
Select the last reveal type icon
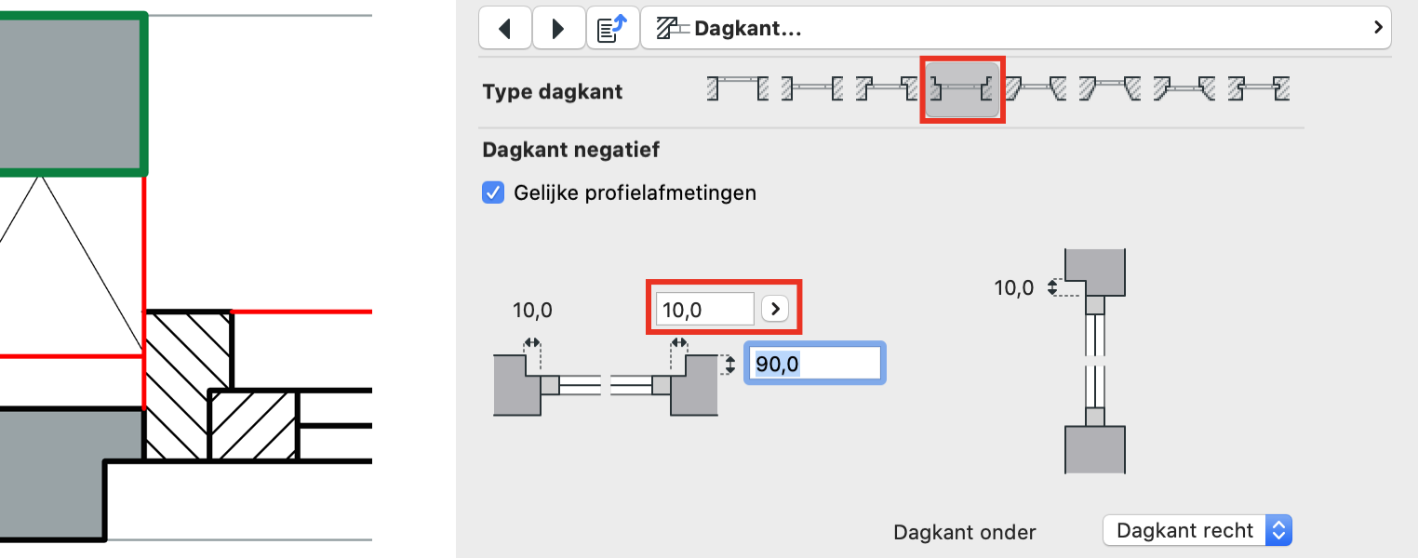coord(1259,89)
